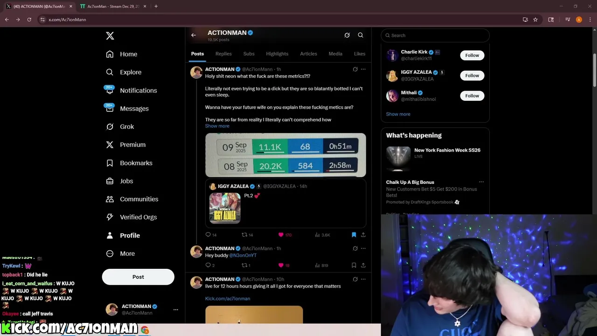
Task: Open more options on Hey buddy post
Action: [x=363, y=248]
